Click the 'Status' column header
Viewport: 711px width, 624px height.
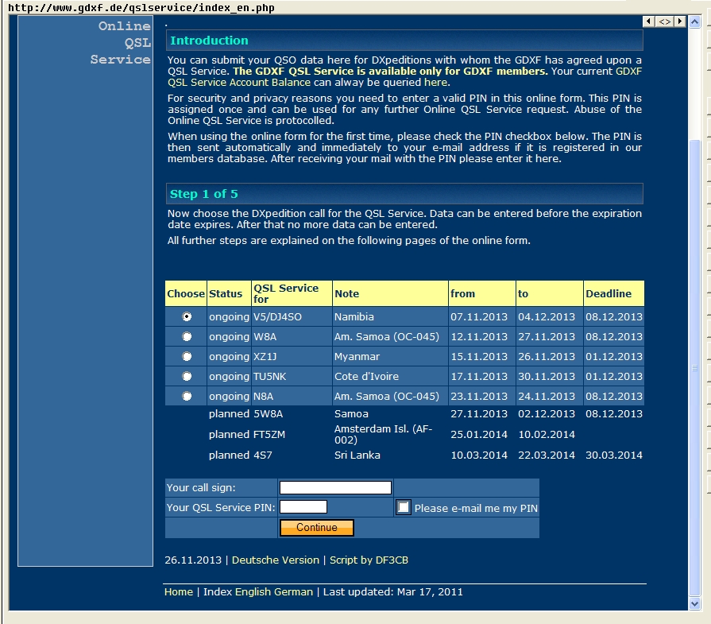click(x=229, y=293)
